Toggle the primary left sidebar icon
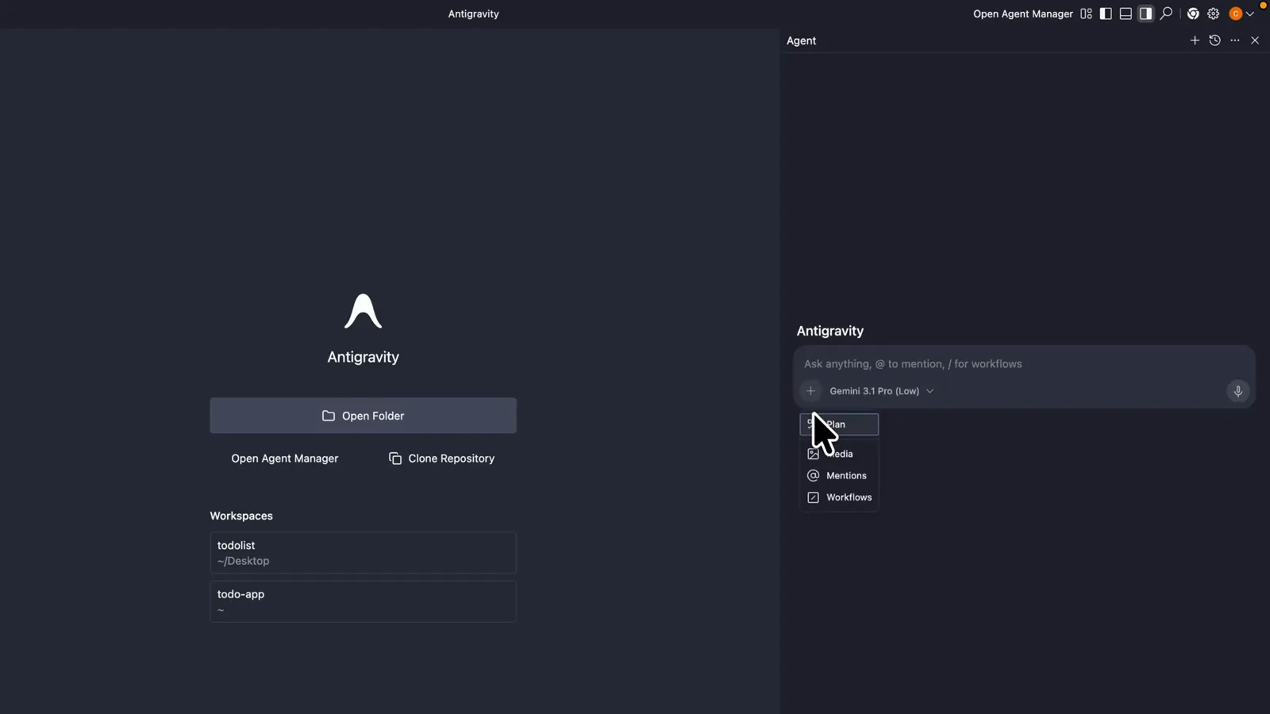The width and height of the screenshot is (1270, 714). coord(1106,13)
